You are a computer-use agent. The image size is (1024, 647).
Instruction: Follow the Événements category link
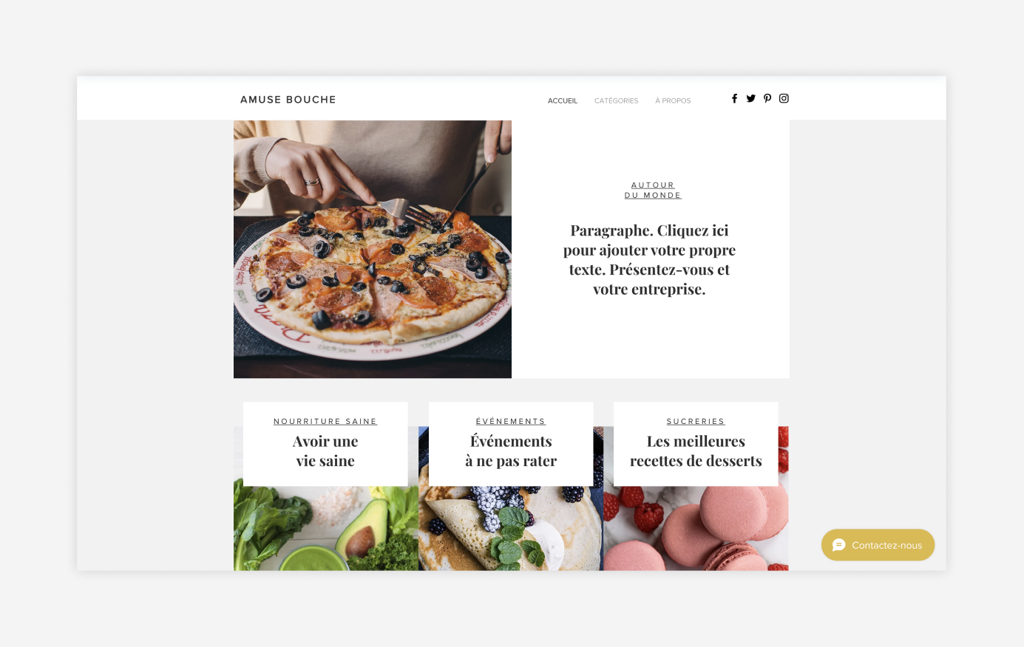(x=511, y=421)
